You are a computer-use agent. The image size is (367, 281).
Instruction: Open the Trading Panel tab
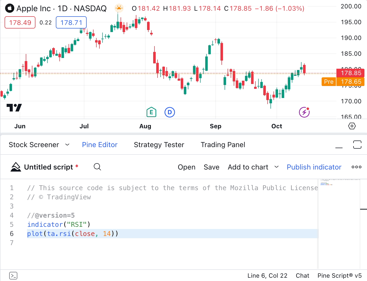click(223, 145)
